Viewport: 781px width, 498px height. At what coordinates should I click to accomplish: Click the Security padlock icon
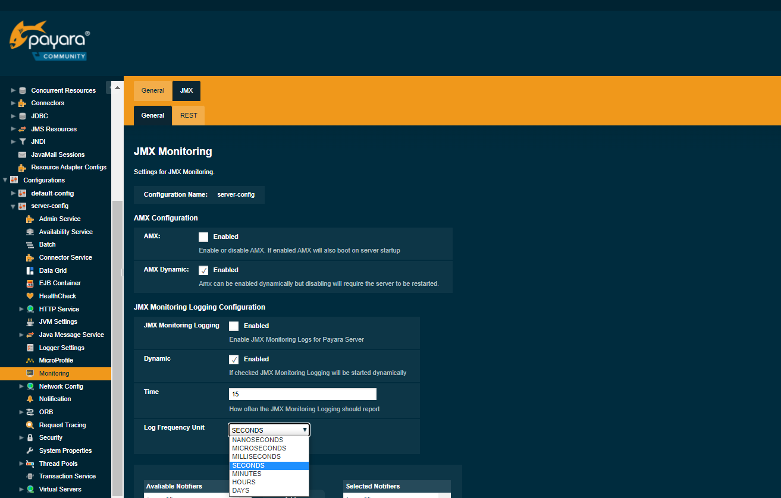click(30, 437)
